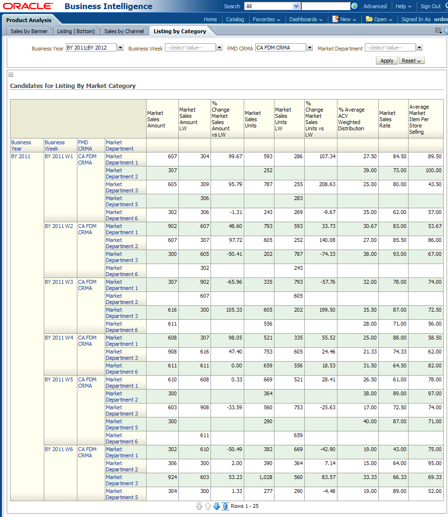
Task: Open the Sales by Channel tab
Action: [x=124, y=31]
